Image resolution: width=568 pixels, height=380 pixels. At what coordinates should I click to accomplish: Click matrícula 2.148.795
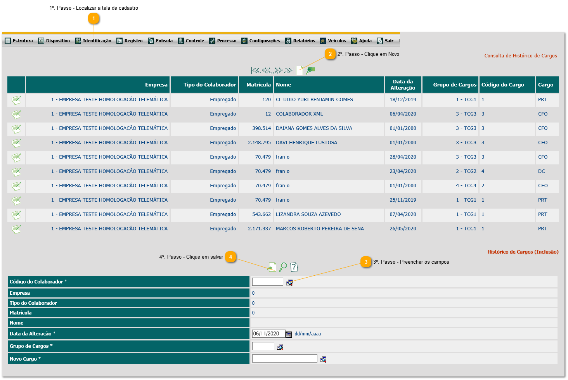259,143
